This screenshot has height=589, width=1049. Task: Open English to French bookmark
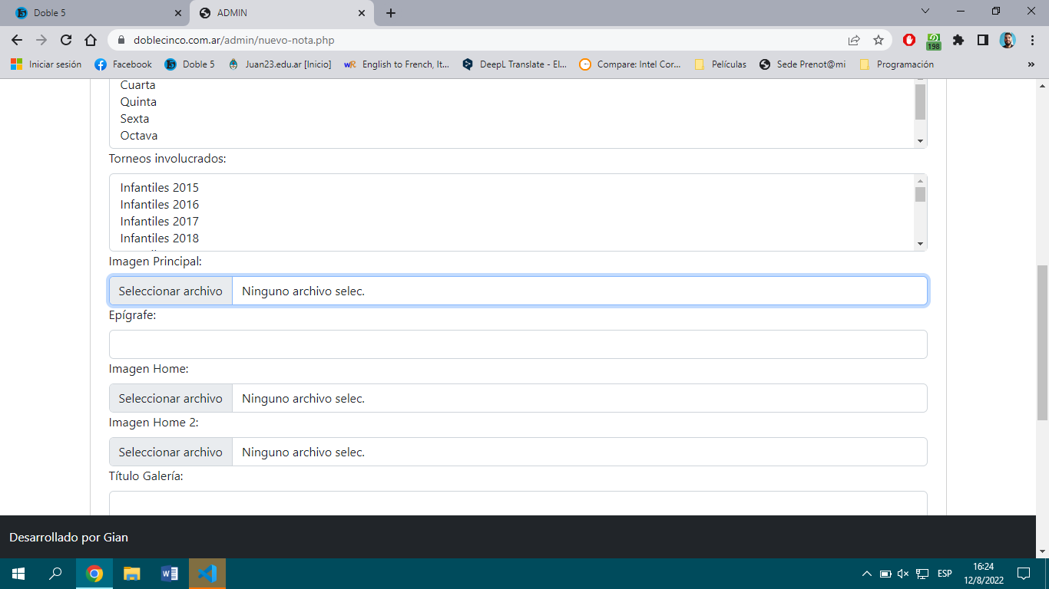click(396, 64)
